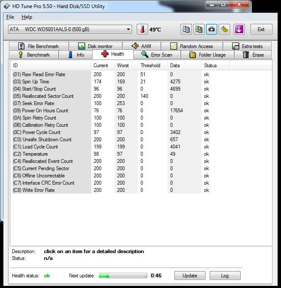Click the 4041 load cycle data value
281x288 pixels.
(x=175, y=147)
